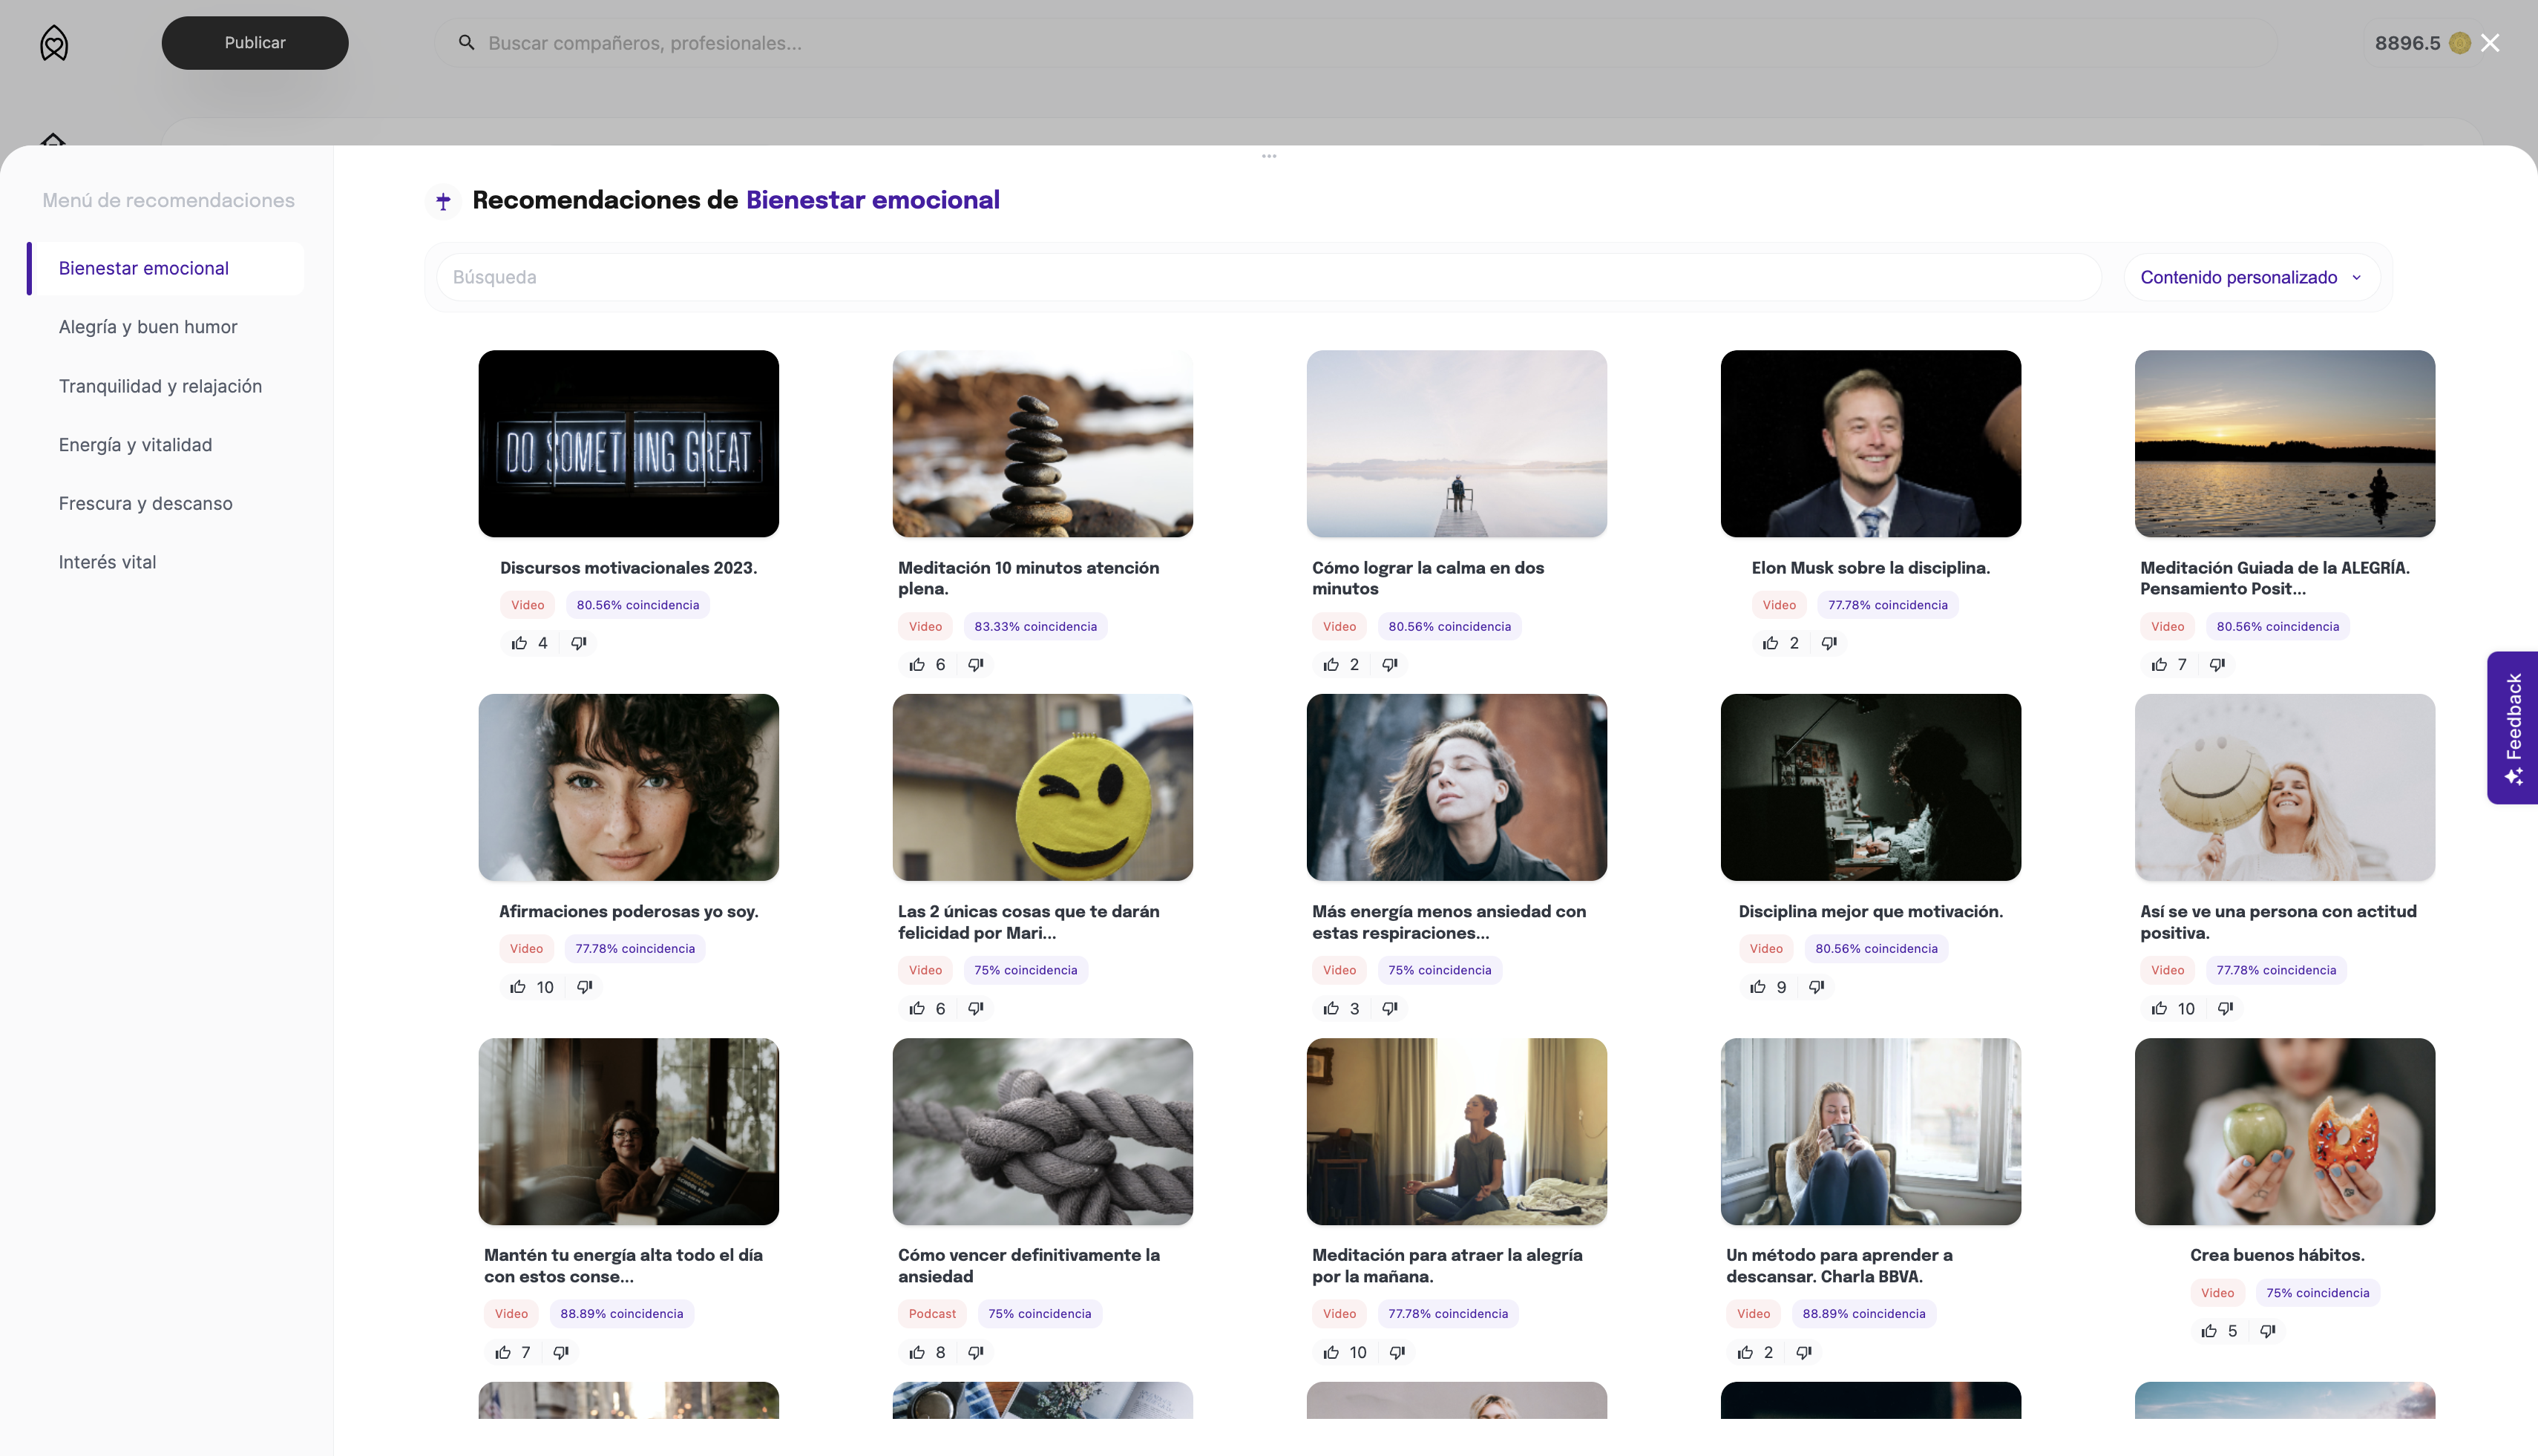The height and width of the screenshot is (1456, 2538).
Task: Like Así se ve una persona con actitud positiva
Action: (2159, 1008)
